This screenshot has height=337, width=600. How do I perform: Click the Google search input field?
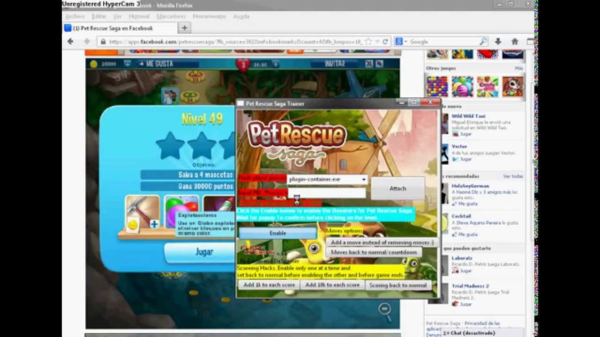click(x=443, y=41)
